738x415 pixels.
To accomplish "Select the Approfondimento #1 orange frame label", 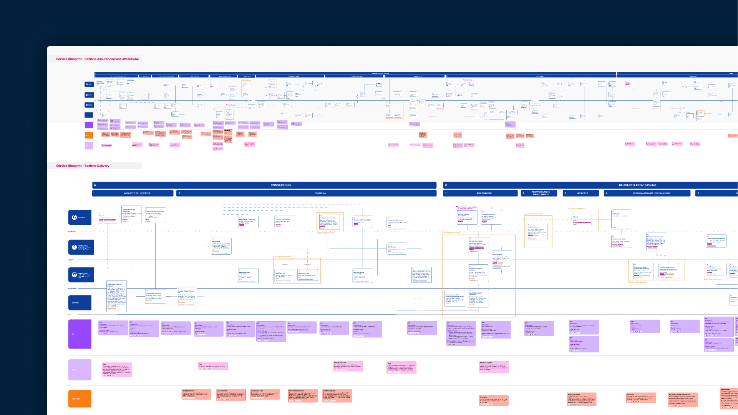I will pyautogui.click(x=282, y=256).
